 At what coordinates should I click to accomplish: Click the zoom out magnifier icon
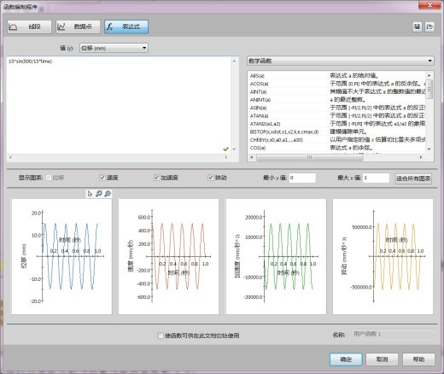108,194
